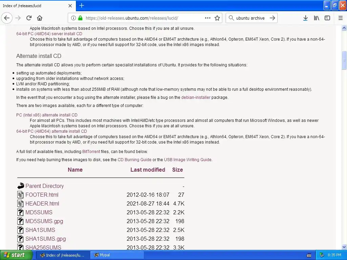347x260 pixels.
Task: Open the downloads panel
Action: 305,18
